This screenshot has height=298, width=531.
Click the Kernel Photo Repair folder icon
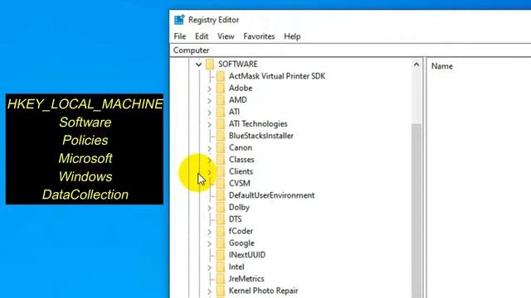click(x=221, y=291)
